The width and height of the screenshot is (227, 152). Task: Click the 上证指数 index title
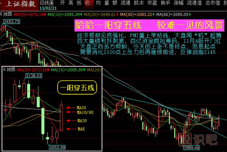point(18,4)
